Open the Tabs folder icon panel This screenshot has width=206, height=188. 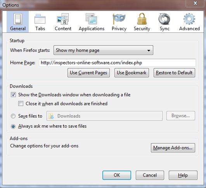click(40, 19)
